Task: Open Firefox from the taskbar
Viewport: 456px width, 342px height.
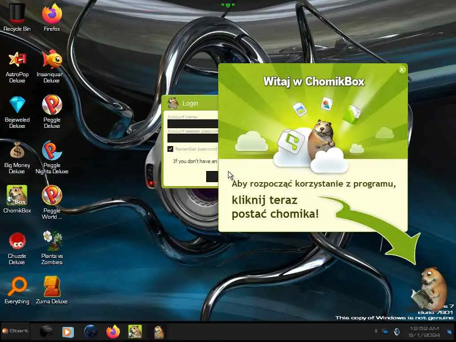Action: pyautogui.click(x=113, y=331)
